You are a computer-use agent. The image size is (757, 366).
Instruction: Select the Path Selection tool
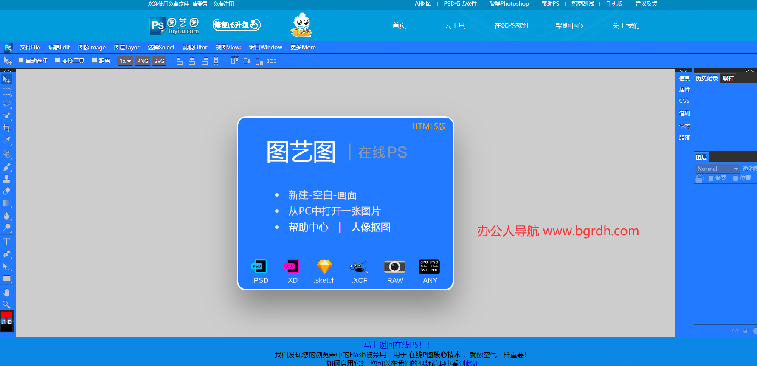7,267
